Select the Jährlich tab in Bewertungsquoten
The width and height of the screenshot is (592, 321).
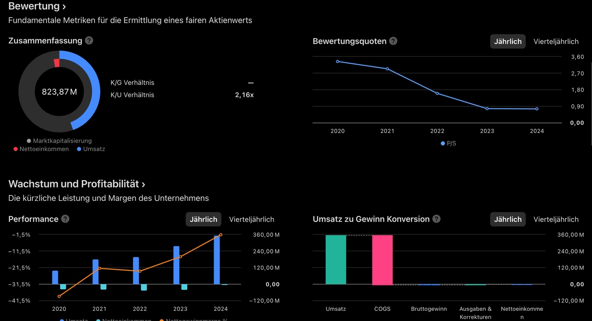(x=508, y=42)
